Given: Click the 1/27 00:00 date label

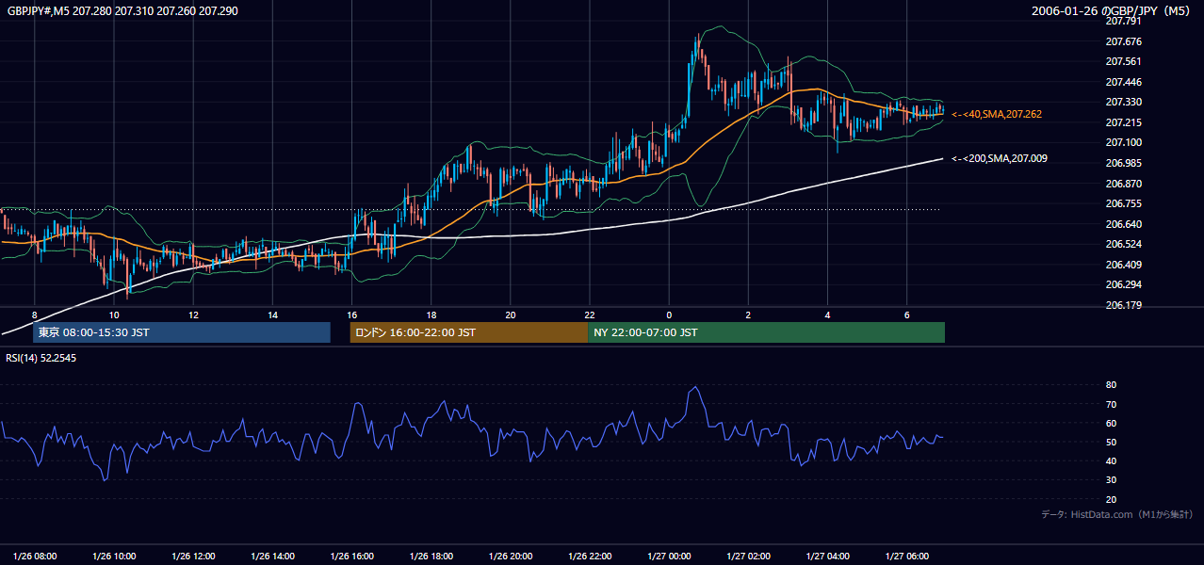Looking at the screenshot, I should point(668,556).
